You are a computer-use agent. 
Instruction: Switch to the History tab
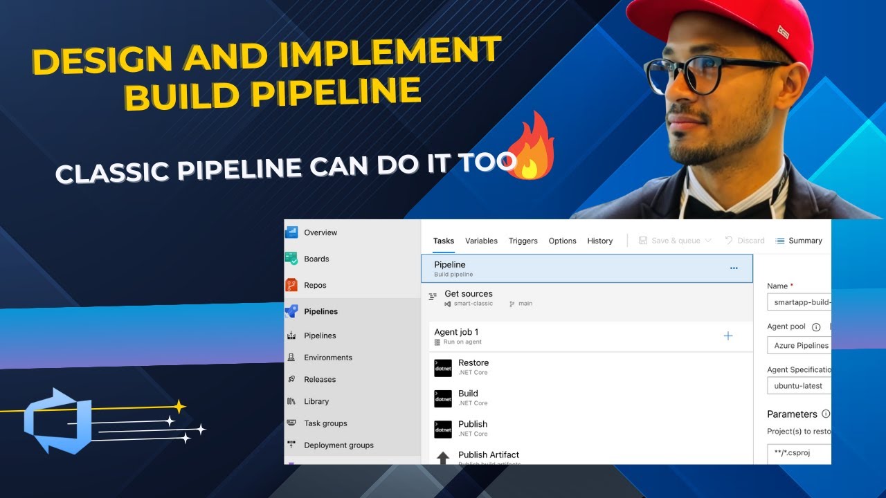click(600, 241)
